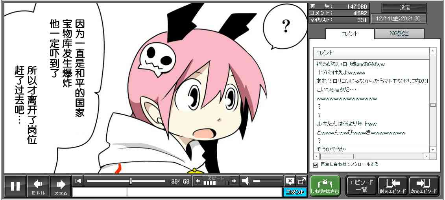The image size is (445, 200).
Task: Enter fullscreen mode via the expand icon
Action: (x=301, y=181)
